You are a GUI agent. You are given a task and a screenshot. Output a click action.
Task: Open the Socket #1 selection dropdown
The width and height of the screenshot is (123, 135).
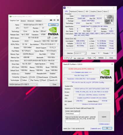point(80,53)
